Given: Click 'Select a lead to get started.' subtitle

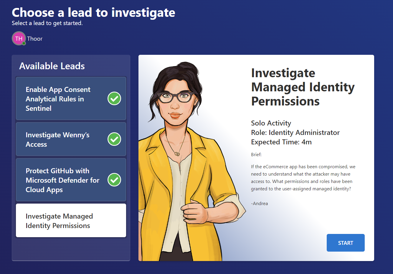Looking at the screenshot, I should [47, 23].
